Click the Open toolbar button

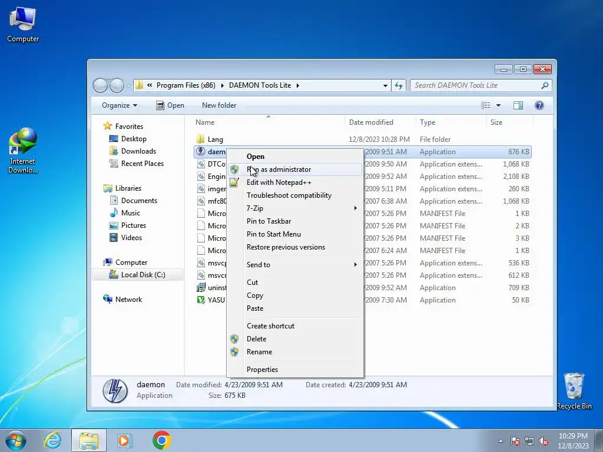(x=170, y=105)
